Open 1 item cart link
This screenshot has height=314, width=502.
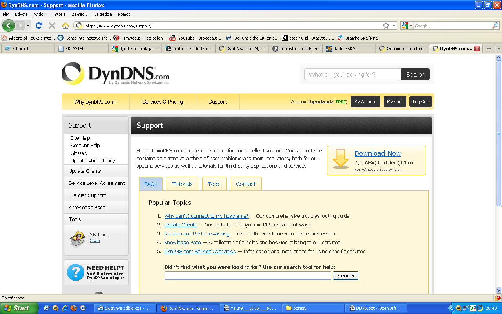pyautogui.click(x=95, y=241)
